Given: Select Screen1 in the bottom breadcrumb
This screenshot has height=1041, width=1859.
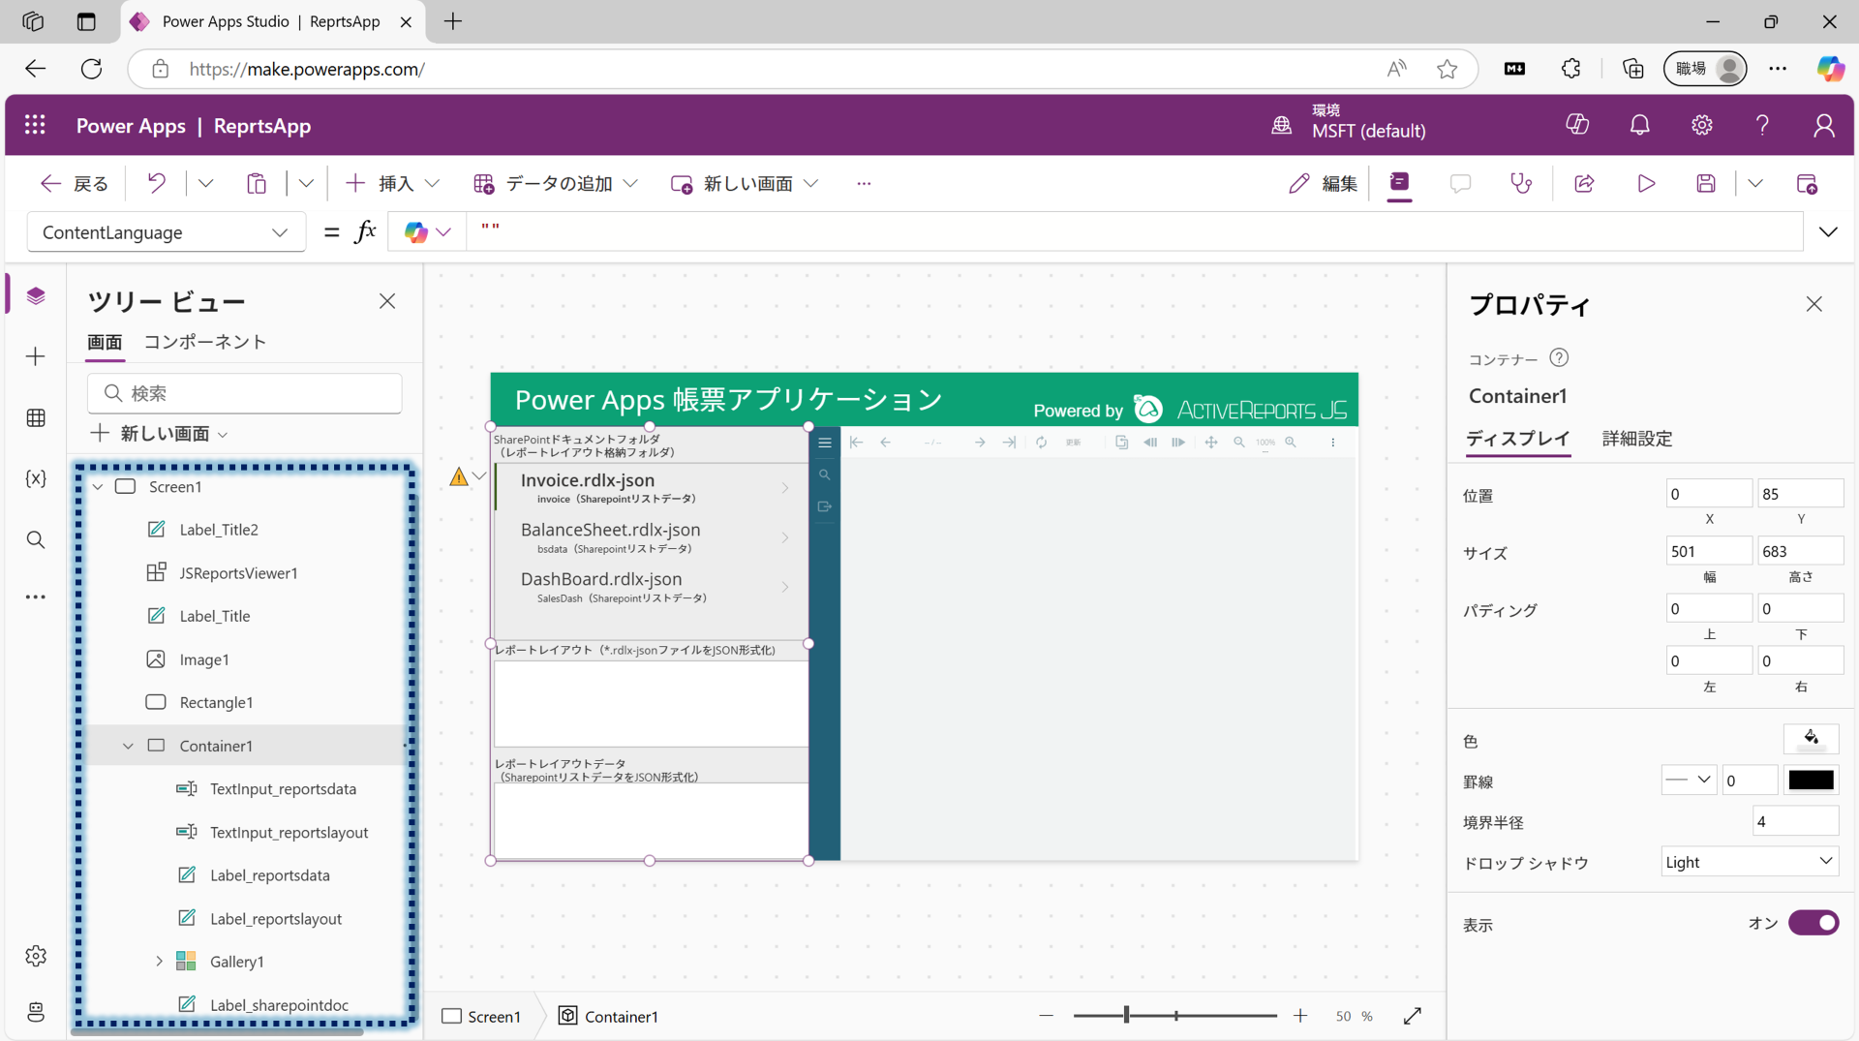Looking at the screenshot, I should (x=481, y=1016).
